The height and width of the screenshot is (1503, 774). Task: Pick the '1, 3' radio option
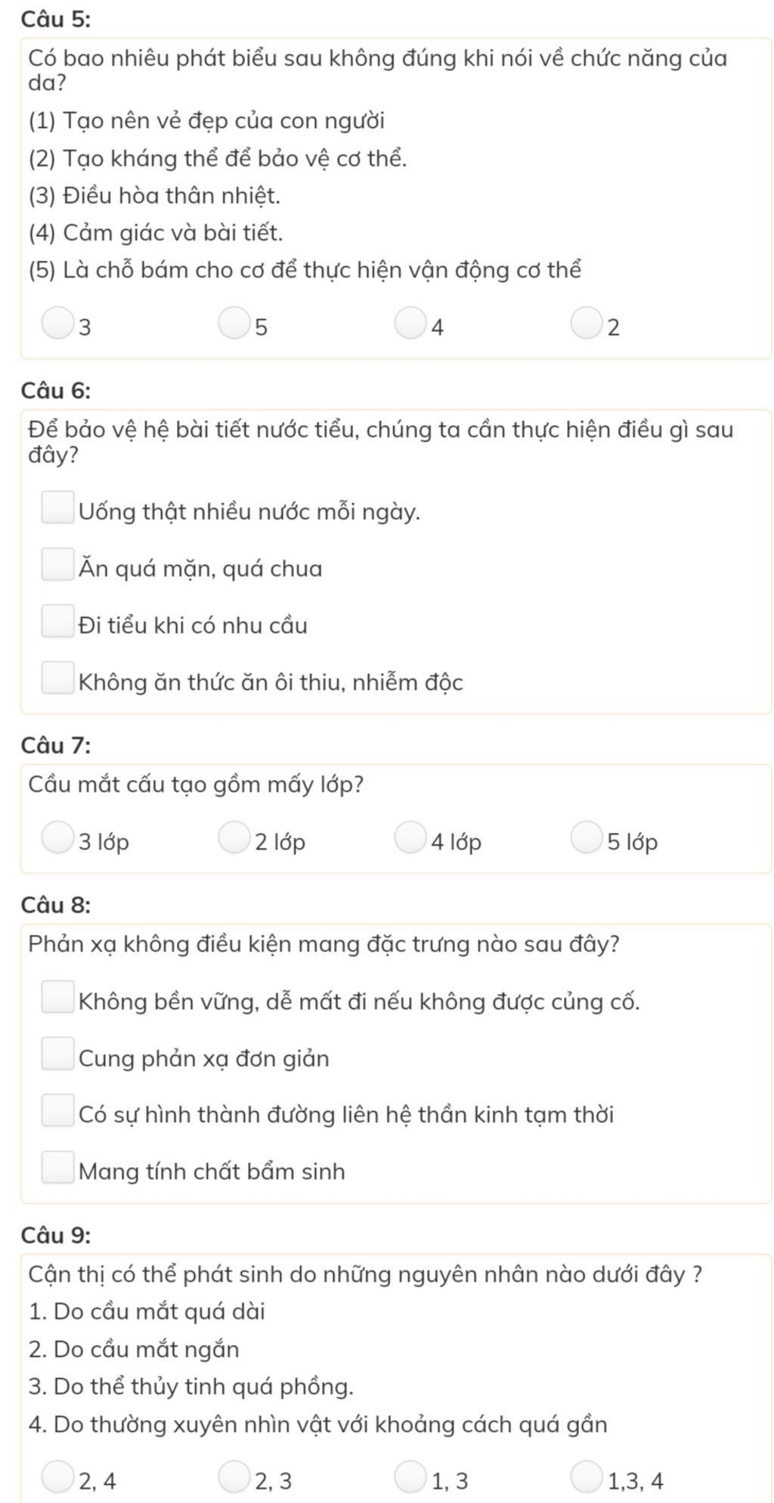(410, 1477)
